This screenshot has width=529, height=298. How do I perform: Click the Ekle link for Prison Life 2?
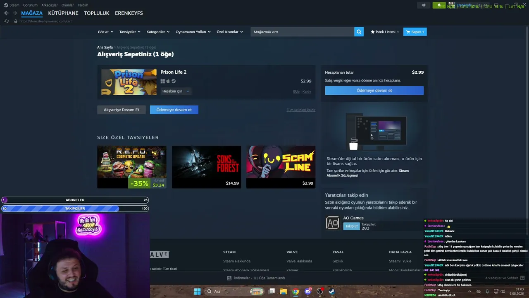point(296,91)
